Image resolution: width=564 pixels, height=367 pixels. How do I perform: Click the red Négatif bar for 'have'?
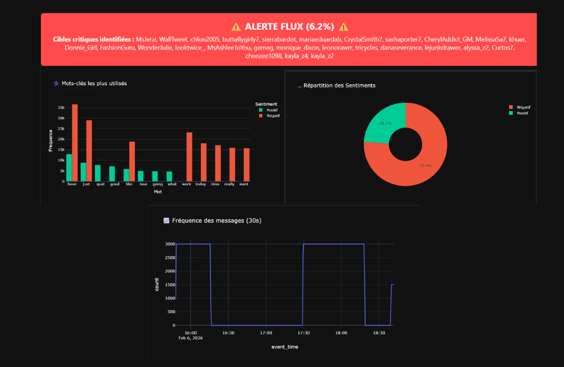[75, 143]
